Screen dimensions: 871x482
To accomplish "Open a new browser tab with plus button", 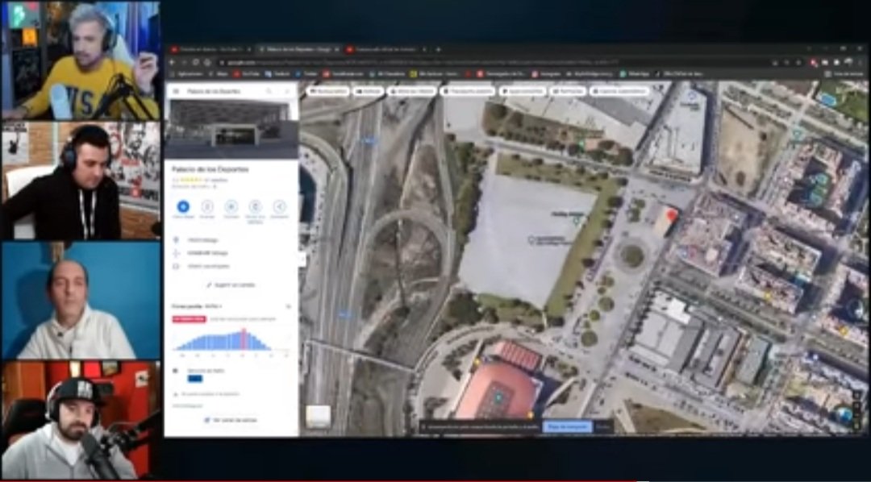I will (438, 49).
